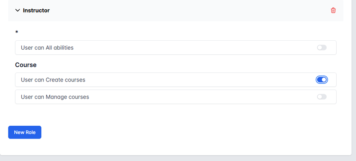Screen dimensions: 356x161
Task: Turn on the Manage courses switch
Action: (x=322, y=97)
